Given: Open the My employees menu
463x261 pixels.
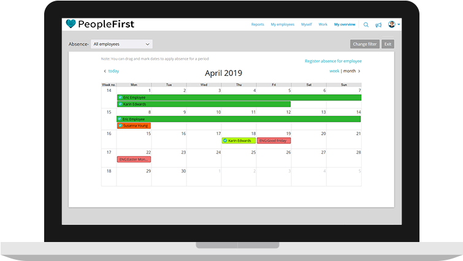Looking at the screenshot, I should (282, 25).
